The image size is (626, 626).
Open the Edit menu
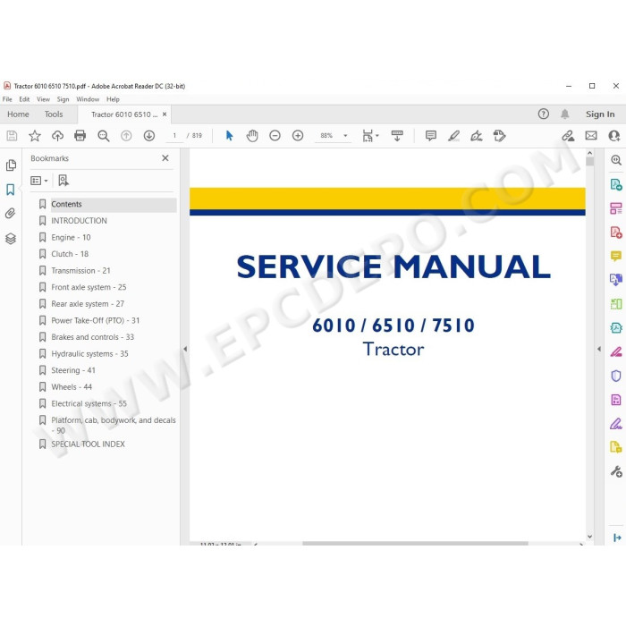click(x=24, y=99)
